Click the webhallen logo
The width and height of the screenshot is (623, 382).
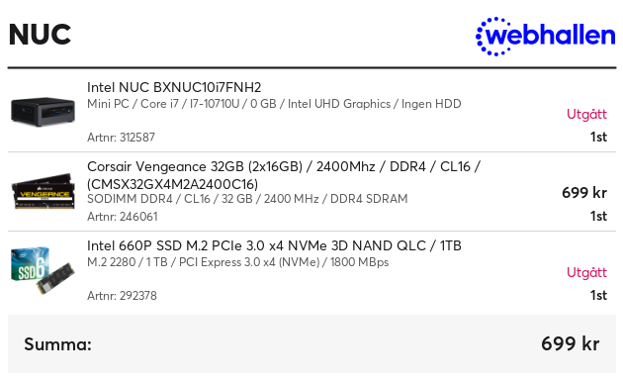(x=546, y=37)
